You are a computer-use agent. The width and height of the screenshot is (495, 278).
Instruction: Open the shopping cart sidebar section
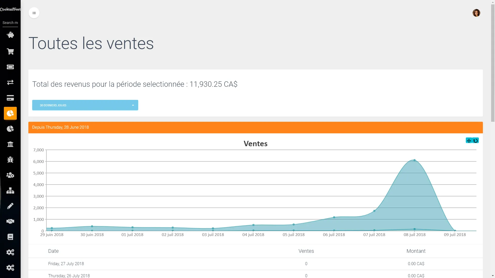pyautogui.click(x=10, y=51)
